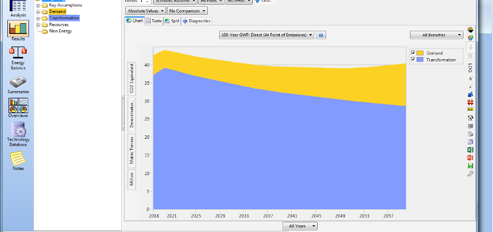The image size is (493, 232).
Task: Select the Demand branch in the tree
Action: 57,11
